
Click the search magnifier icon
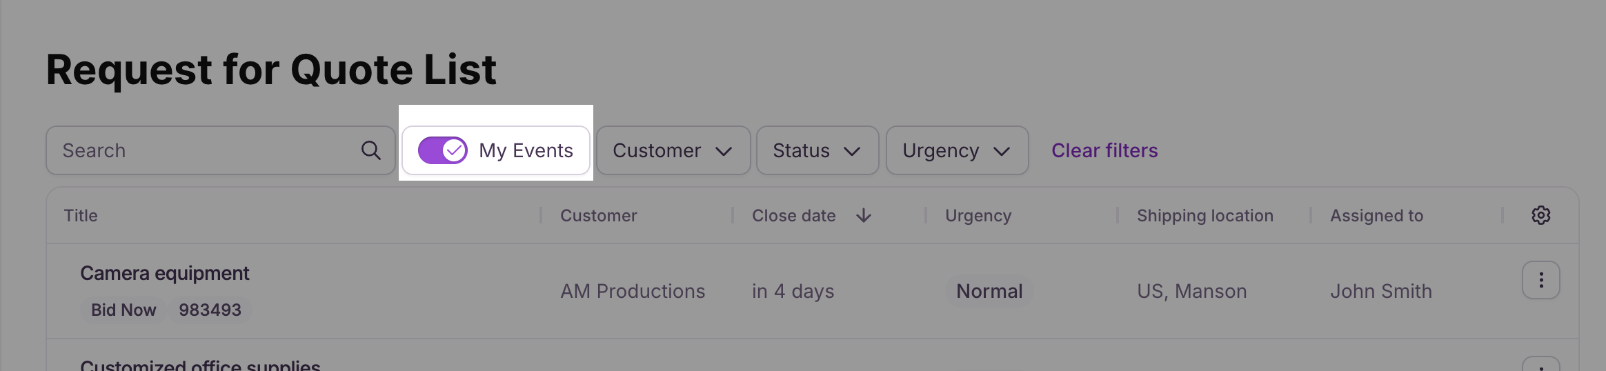tap(371, 150)
